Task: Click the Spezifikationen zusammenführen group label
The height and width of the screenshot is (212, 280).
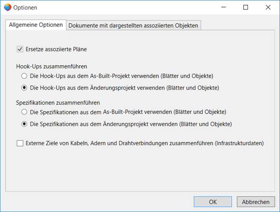Action: pyautogui.click(x=58, y=103)
